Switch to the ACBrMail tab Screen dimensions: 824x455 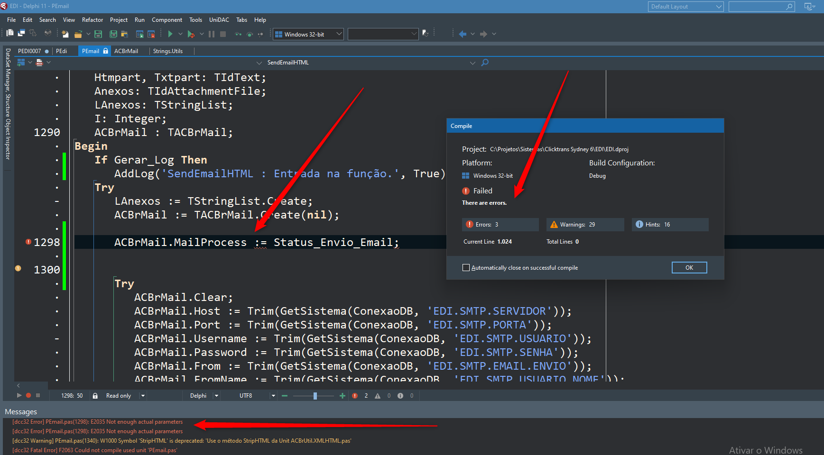126,51
